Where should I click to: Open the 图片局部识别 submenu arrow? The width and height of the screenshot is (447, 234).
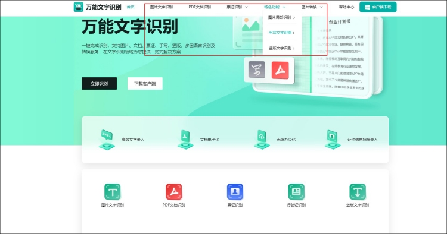pos(294,18)
